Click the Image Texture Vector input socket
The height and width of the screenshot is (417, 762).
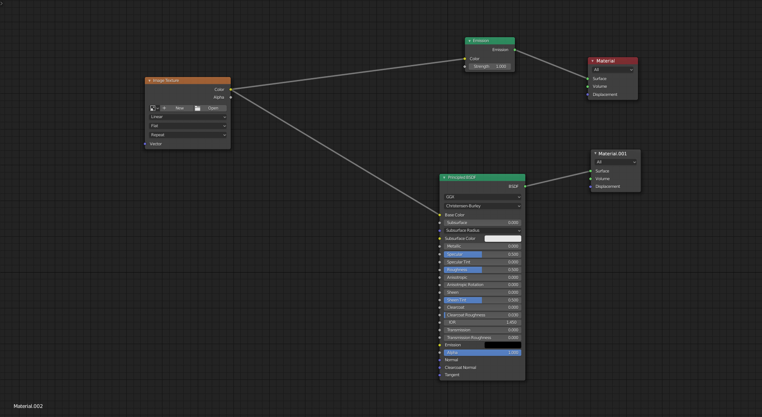[x=145, y=144]
